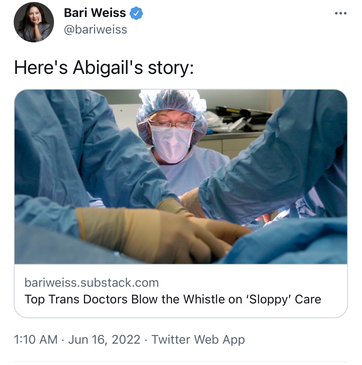Click the word substack in card domain

coord(108,283)
